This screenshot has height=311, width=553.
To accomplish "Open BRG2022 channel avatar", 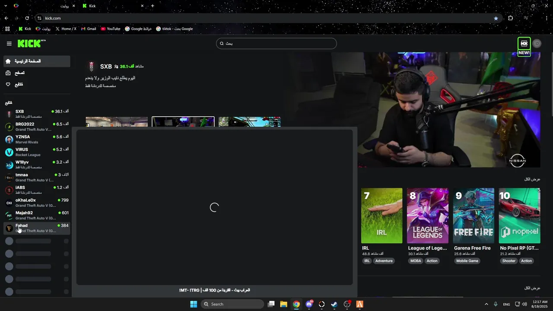I will [x=9, y=127].
